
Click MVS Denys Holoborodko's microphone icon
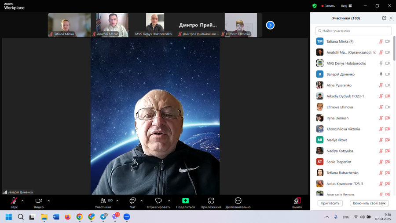(381, 63)
